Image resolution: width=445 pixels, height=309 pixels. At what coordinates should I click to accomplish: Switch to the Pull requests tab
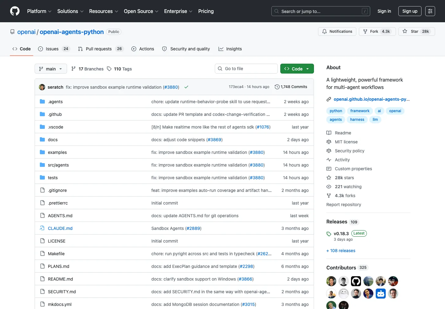(x=101, y=49)
